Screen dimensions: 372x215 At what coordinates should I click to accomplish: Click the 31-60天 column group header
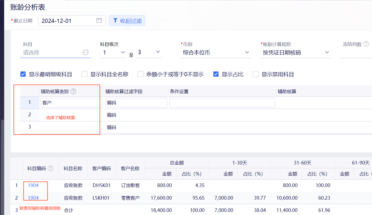[x=302, y=163]
